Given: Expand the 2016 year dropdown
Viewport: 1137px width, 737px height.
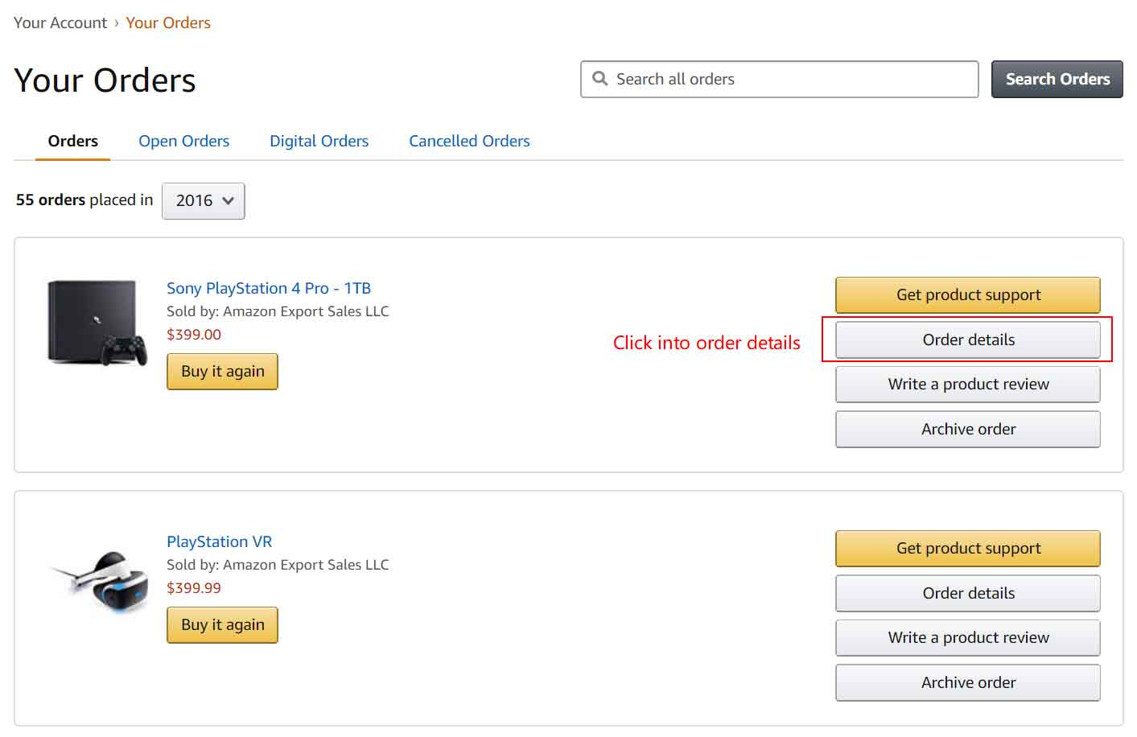Looking at the screenshot, I should tap(204, 200).
